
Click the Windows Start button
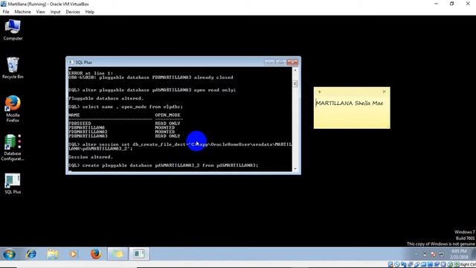pos(9,254)
